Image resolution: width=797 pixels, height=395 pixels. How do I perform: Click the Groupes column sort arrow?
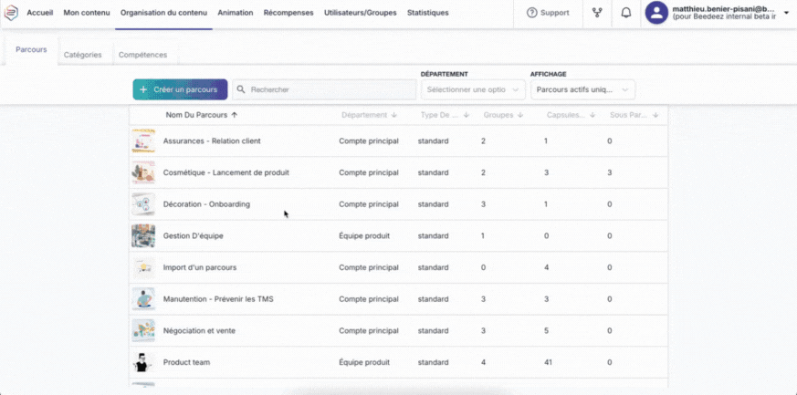[520, 116]
